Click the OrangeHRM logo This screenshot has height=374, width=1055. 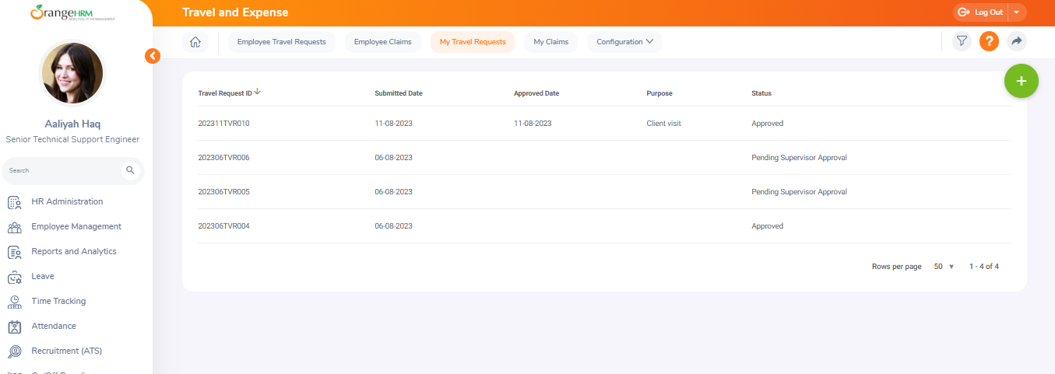(x=72, y=12)
